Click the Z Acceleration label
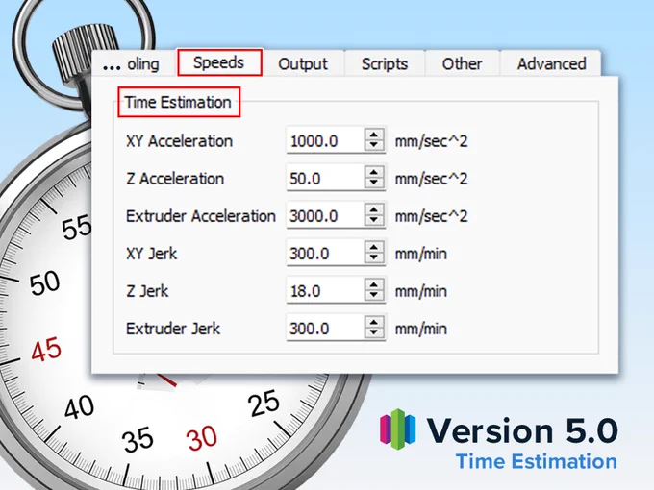The width and height of the screenshot is (654, 490). pyautogui.click(x=175, y=179)
